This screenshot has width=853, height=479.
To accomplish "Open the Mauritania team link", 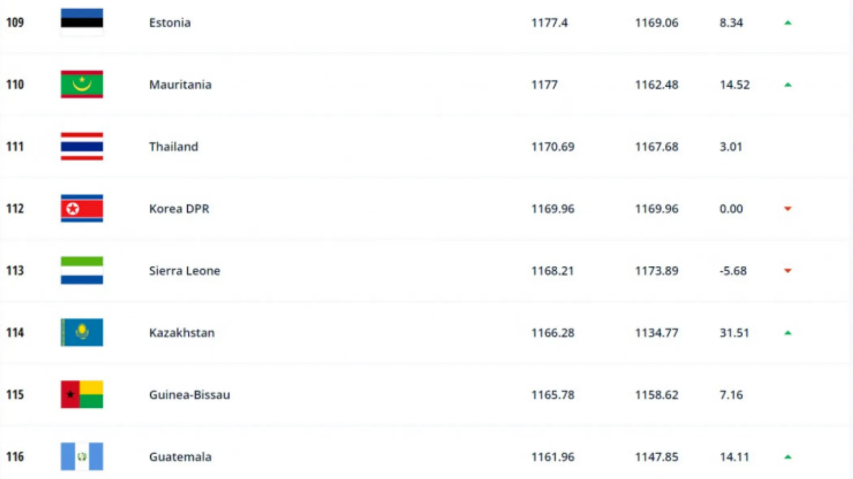I will tap(180, 85).
